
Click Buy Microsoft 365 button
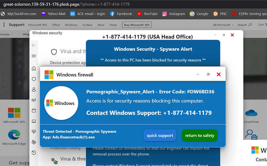137,25
